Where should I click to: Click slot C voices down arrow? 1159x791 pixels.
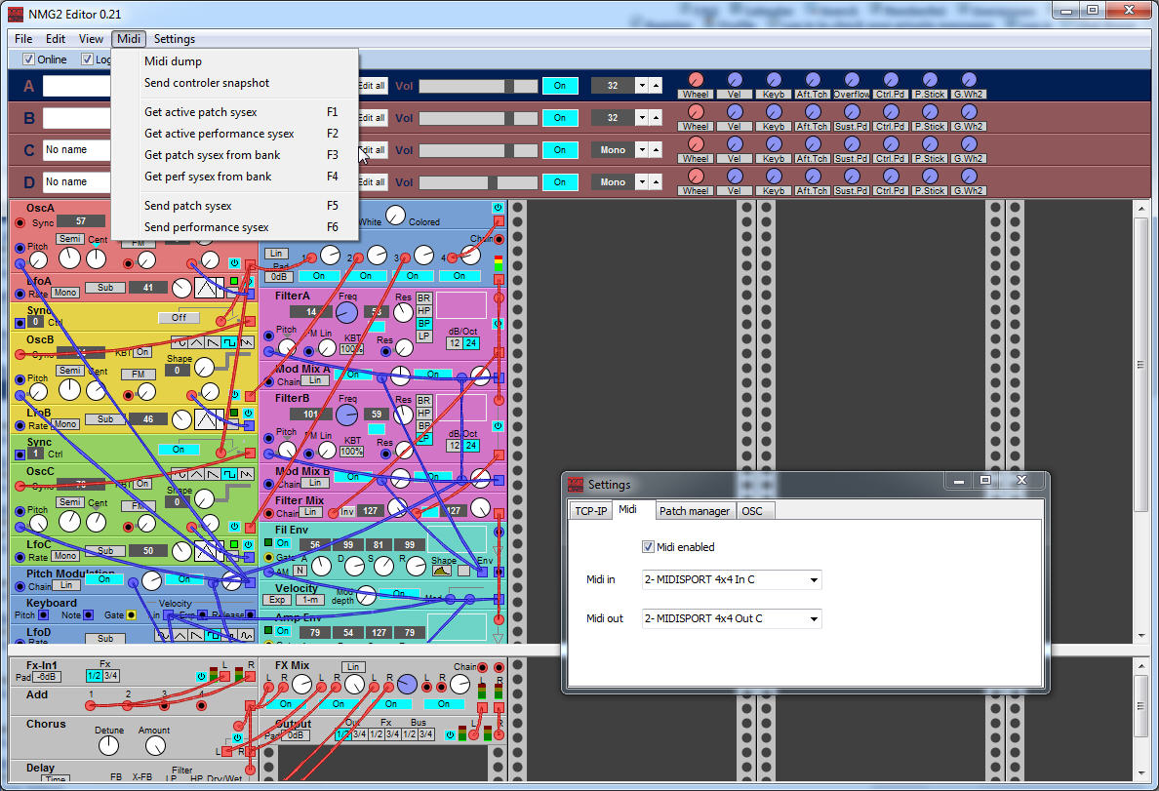[642, 150]
